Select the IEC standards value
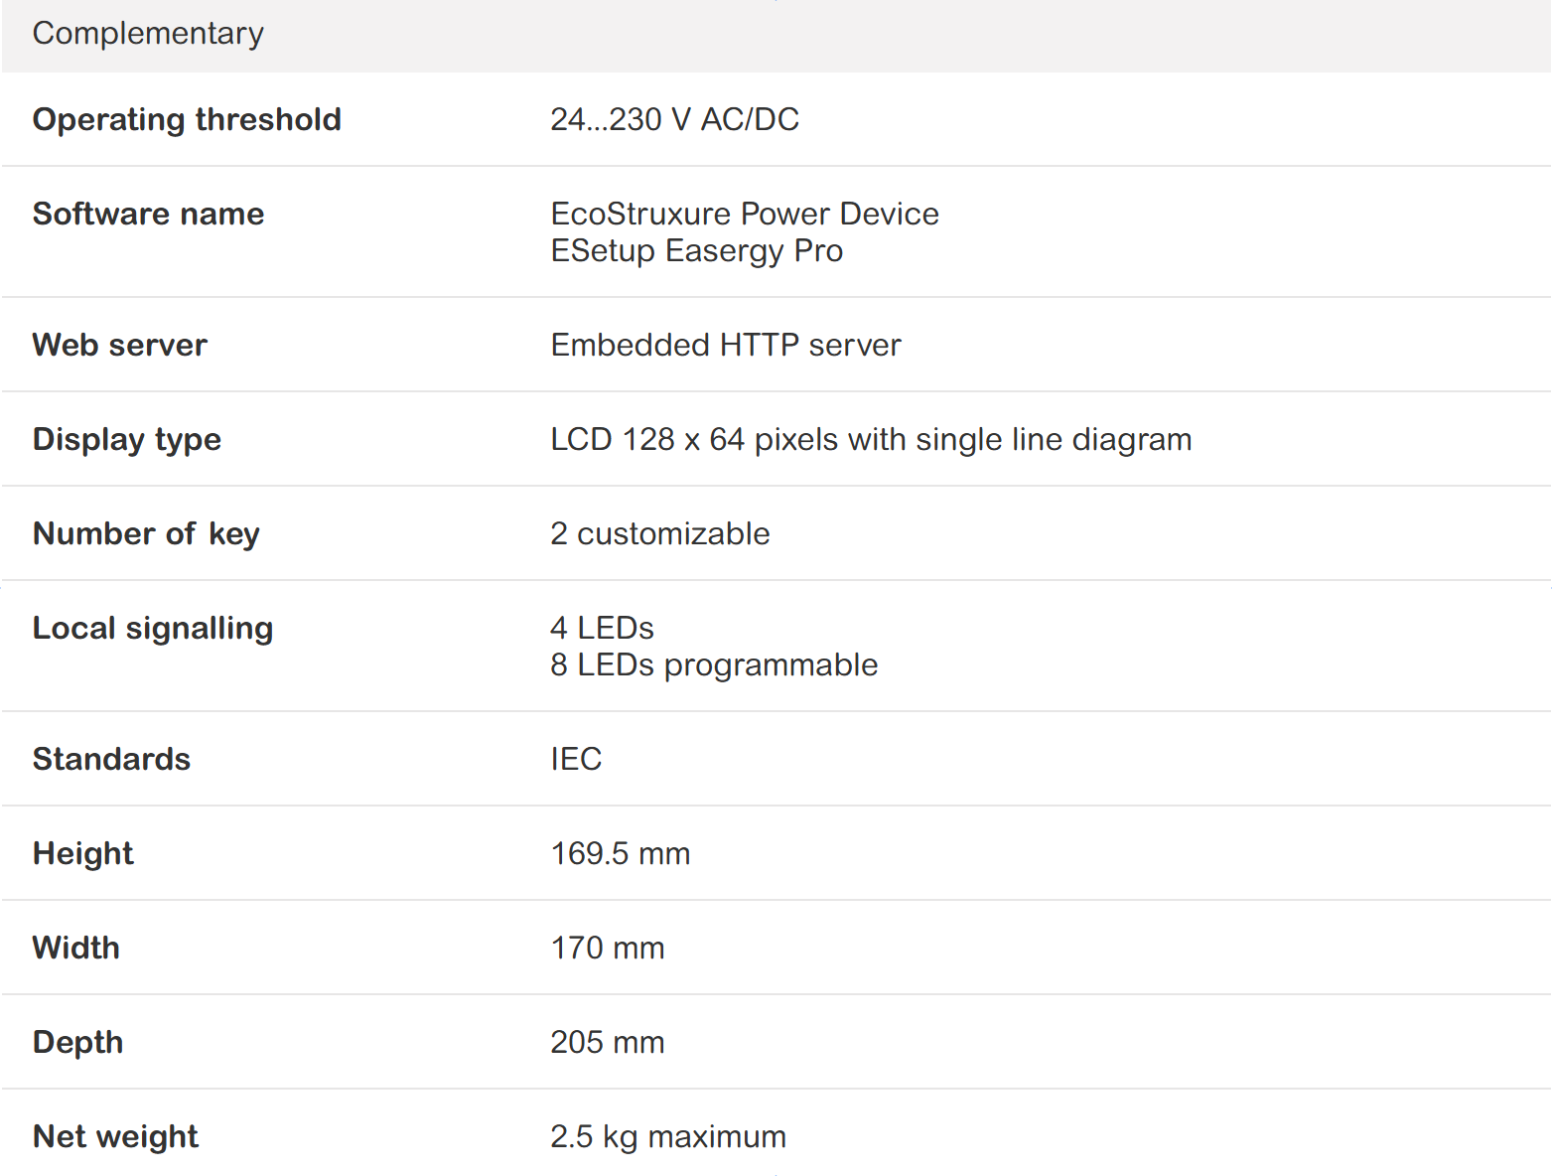Screen dimensions: 1552x1176 [x=576, y=759]
